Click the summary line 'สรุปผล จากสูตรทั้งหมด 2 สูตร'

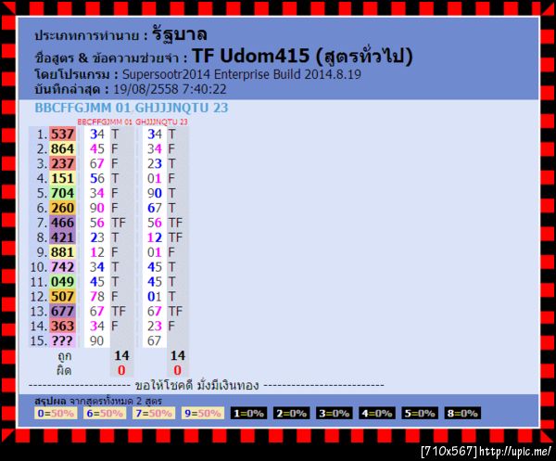[98, 402]
